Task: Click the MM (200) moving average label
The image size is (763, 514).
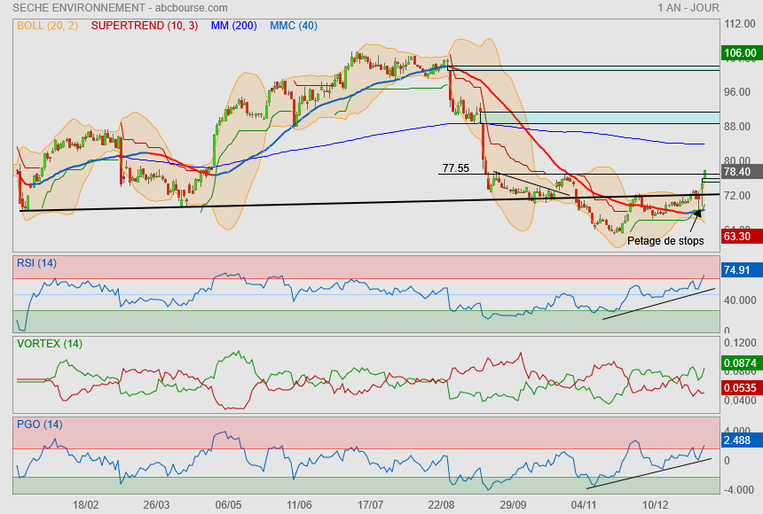Action: point(234,26)
